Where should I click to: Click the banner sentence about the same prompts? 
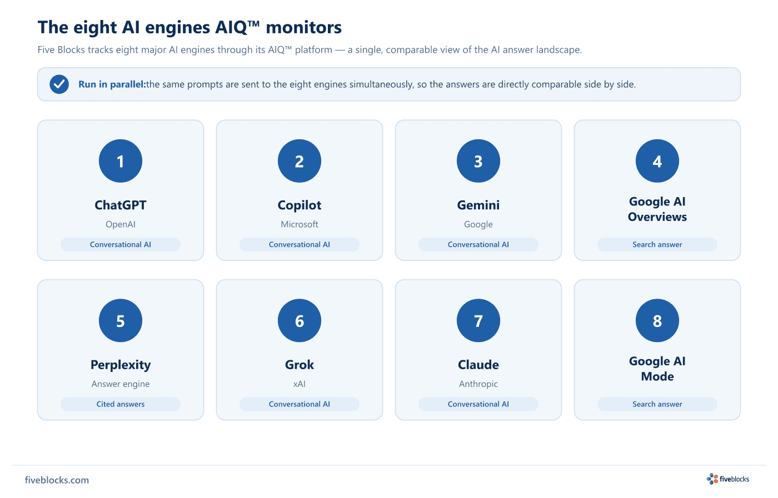(391, 84)
